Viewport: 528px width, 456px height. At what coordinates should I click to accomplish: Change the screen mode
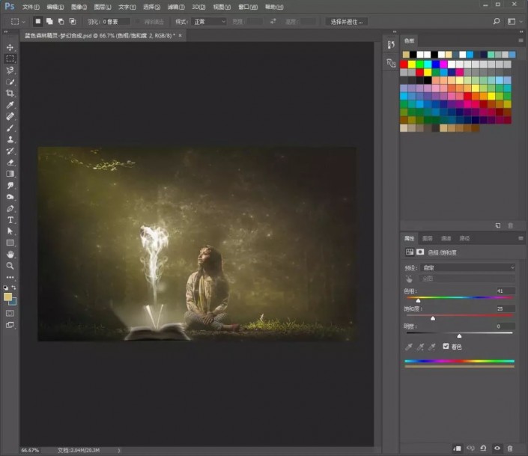(10, 325)
